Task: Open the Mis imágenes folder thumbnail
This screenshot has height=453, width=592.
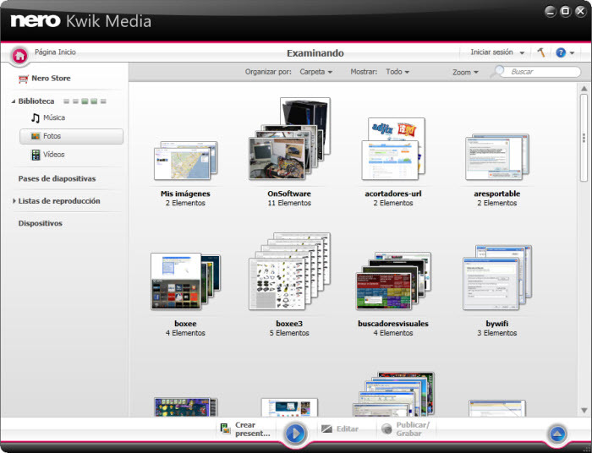Action: point(185,161)
